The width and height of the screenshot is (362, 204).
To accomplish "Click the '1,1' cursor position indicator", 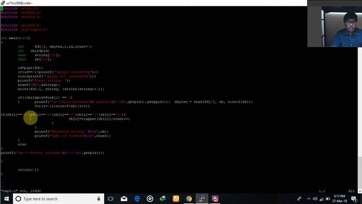I will coord(322,191).
